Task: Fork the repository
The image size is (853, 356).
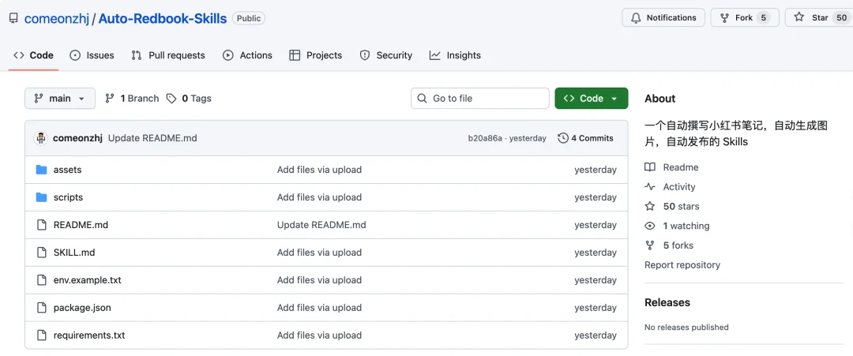Action: [736, 17]
